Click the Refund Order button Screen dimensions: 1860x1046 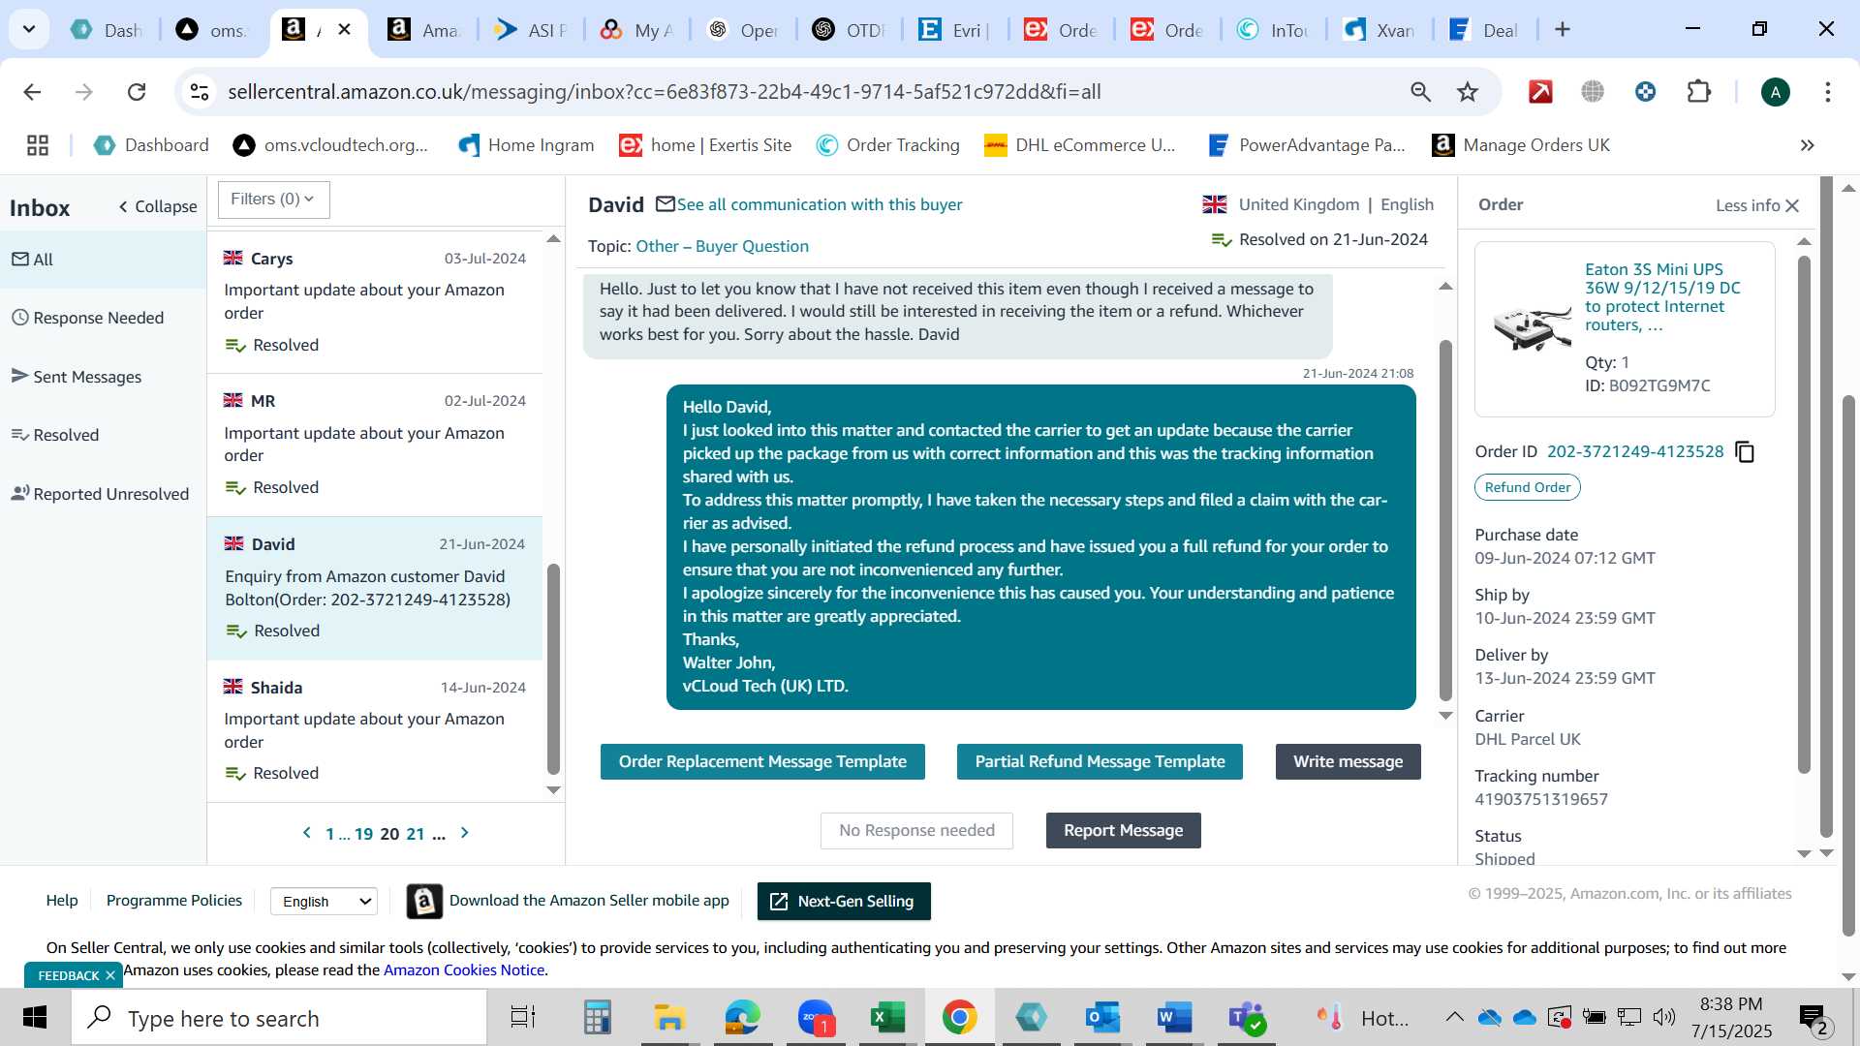pos(1528,487)
